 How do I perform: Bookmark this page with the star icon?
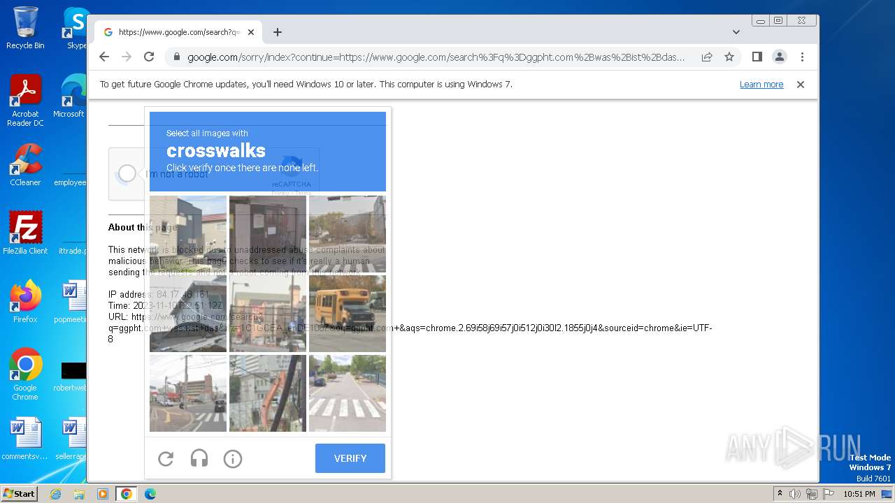[x=729, y=57]
